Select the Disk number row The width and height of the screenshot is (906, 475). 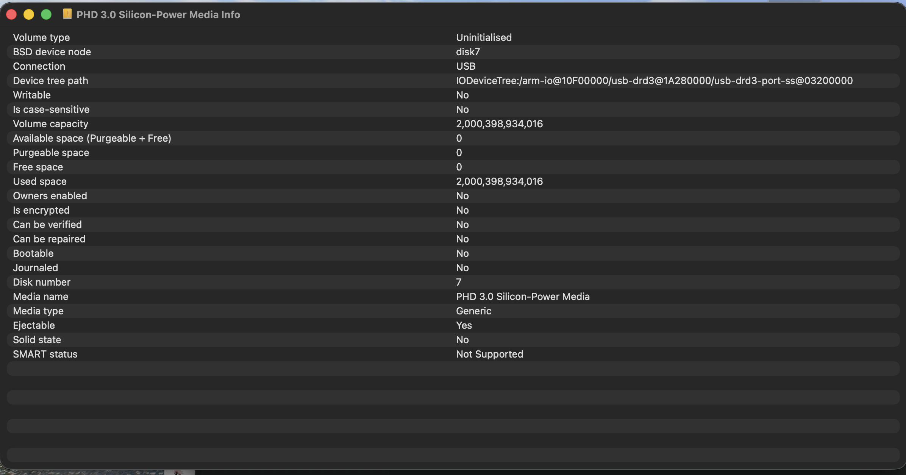[42, 282]
